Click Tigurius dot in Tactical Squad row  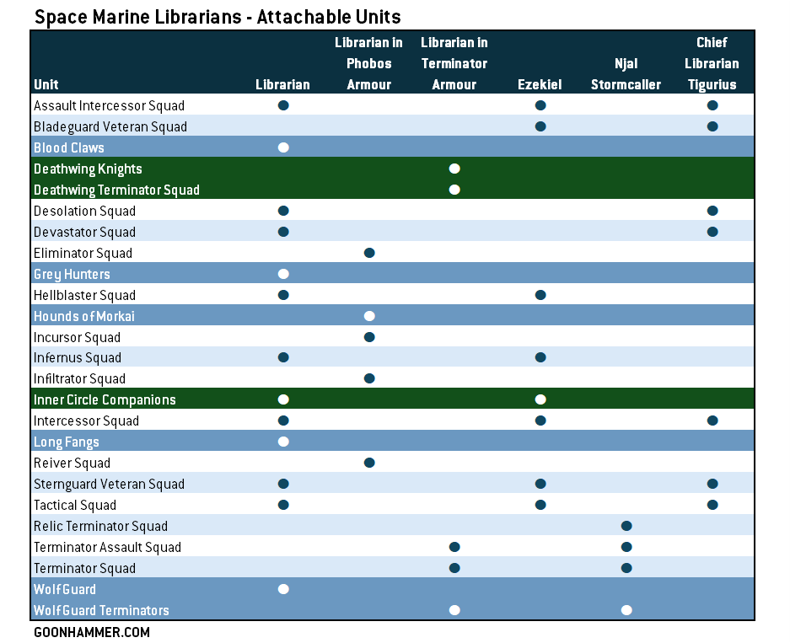[712, 505]
